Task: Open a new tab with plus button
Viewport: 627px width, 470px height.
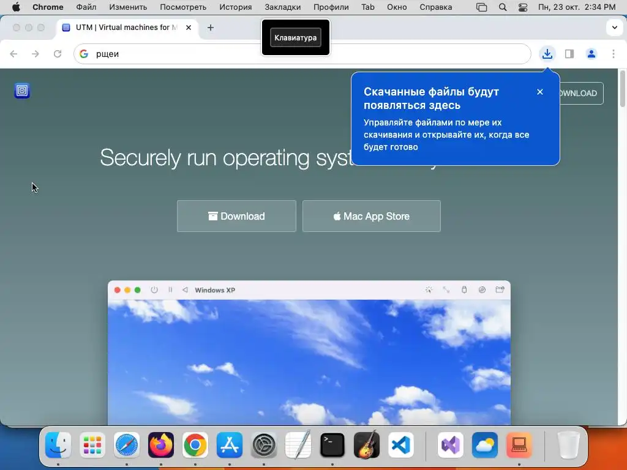Action: point(211,28)
